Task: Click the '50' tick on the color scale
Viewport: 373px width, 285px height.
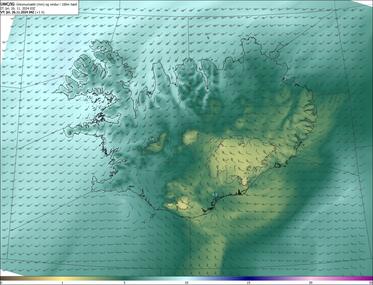Action: [x=371, y=283]
